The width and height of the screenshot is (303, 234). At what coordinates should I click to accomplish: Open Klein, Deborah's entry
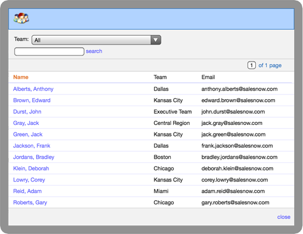[31, 168]
